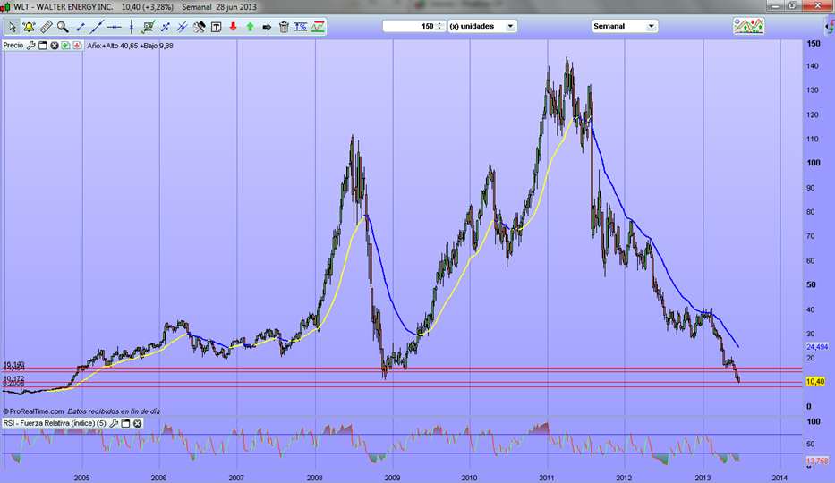Image resolution: width=835 pixels, height=483 pixels.
Task: Insert a green up arrow marker
Action: [250, 27]
